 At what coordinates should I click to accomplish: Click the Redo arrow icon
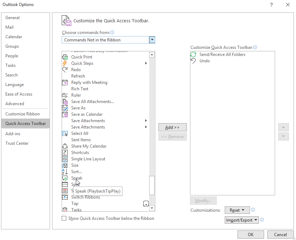tap(65, 70)
